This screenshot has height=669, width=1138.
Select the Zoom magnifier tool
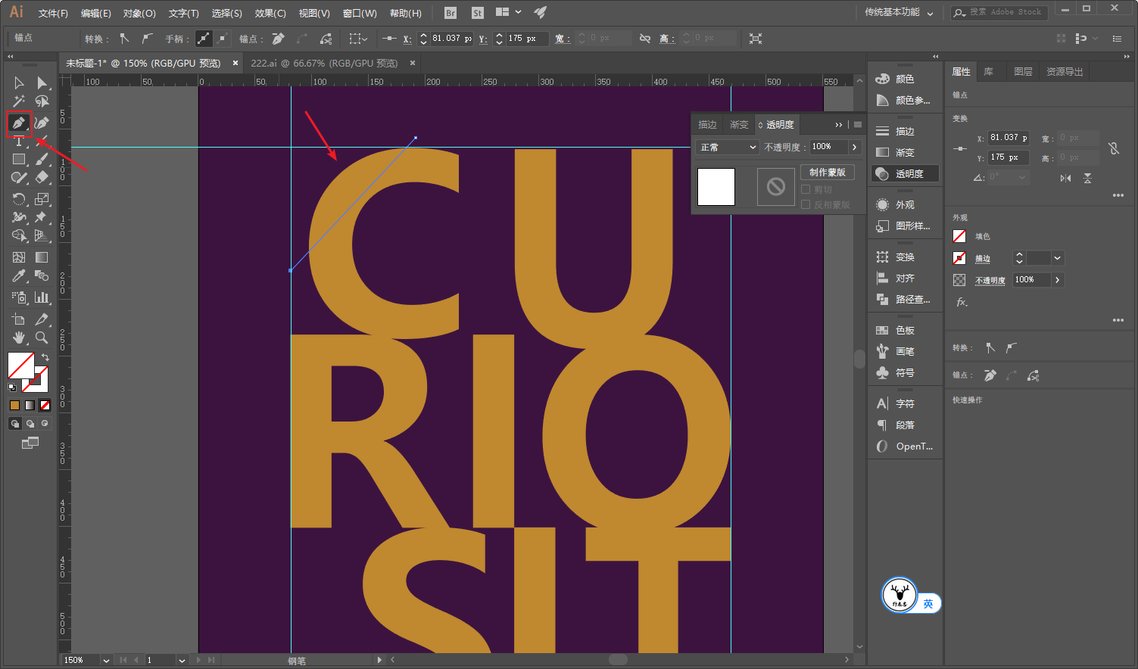42,338
